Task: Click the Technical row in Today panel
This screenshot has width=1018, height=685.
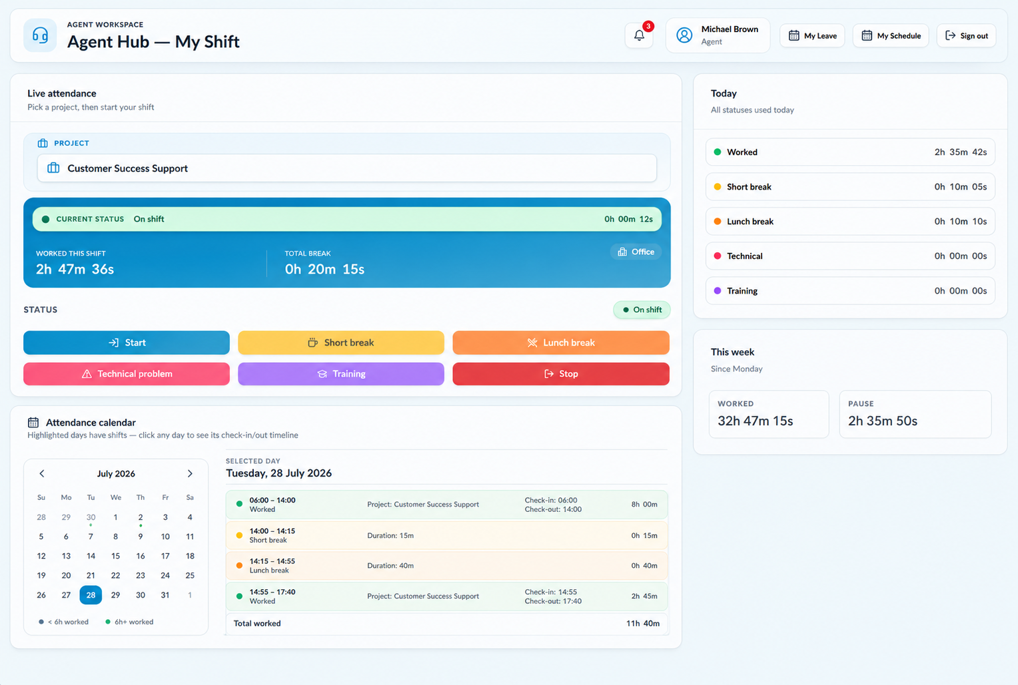Action: click(x=850, y=256)
